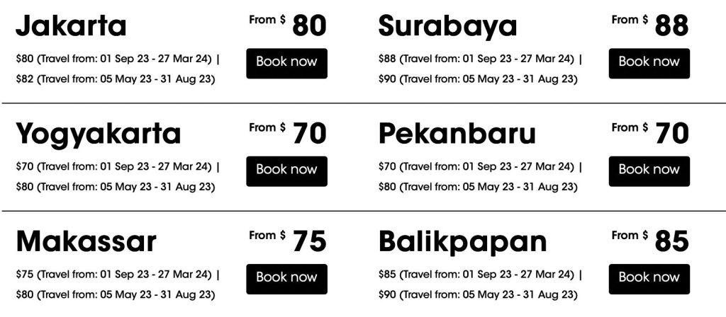Viewport: 726px width, 317px height.
Task: Select Balikpapan's From $85 price
Action: click(x=650, y=241)
